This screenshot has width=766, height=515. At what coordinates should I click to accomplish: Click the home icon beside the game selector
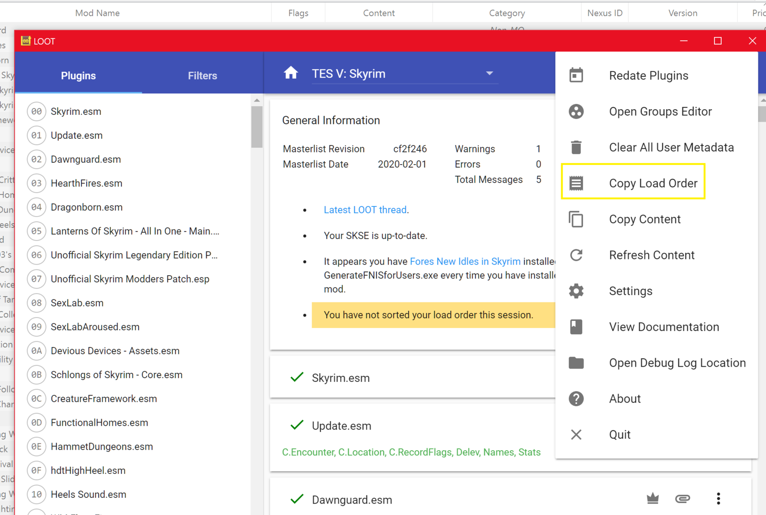point(291,73)
